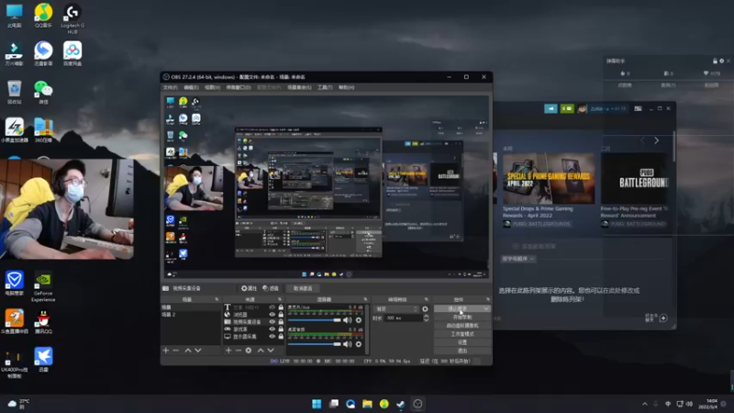Remove selected source with minus icon
Viewport: 734px width, 413px height.
239,351
